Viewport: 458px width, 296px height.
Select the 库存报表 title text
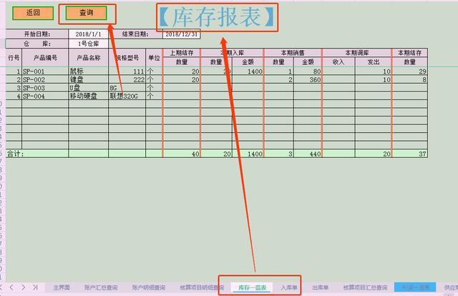[x=217, y=17]
